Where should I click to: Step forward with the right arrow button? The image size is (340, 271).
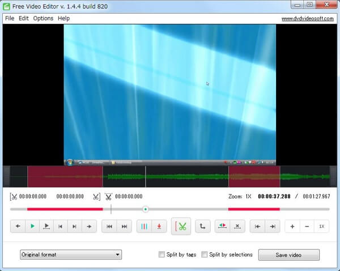pyautogui.click(x=89, y=226)
